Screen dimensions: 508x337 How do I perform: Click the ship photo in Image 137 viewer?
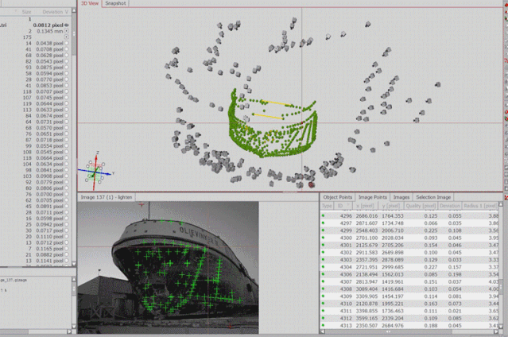click(168, 266)
